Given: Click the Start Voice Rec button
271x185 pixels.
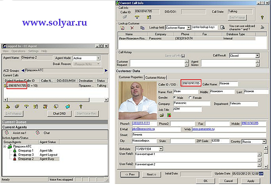Looking at the screenshot, I should pos(87,113).
